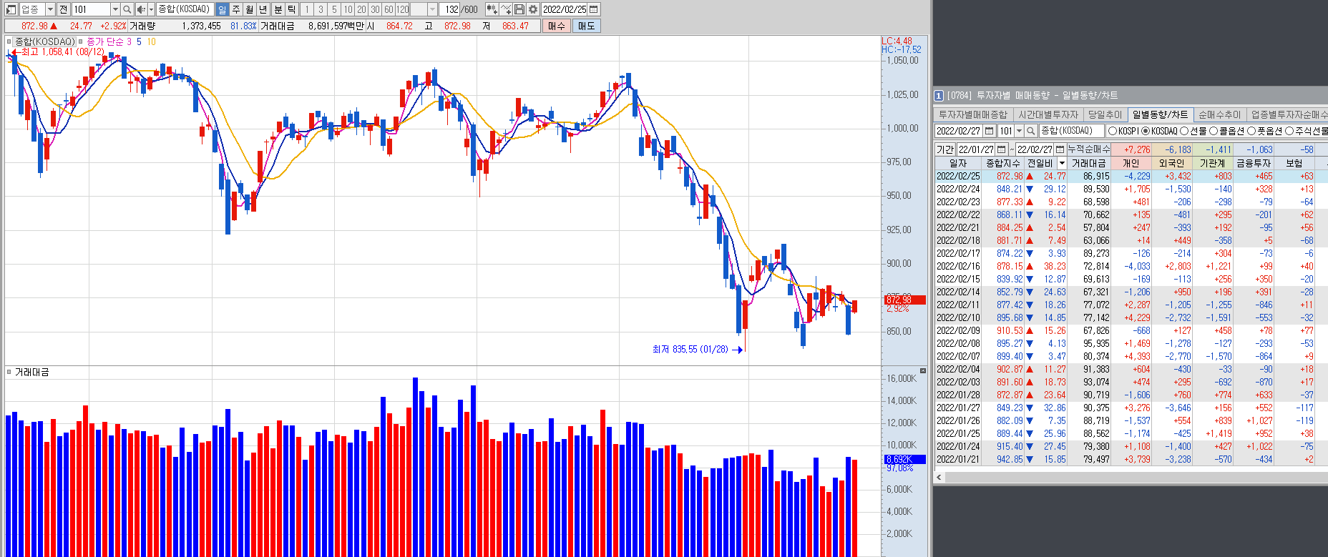Click the 5 interval button

point(334,9)
